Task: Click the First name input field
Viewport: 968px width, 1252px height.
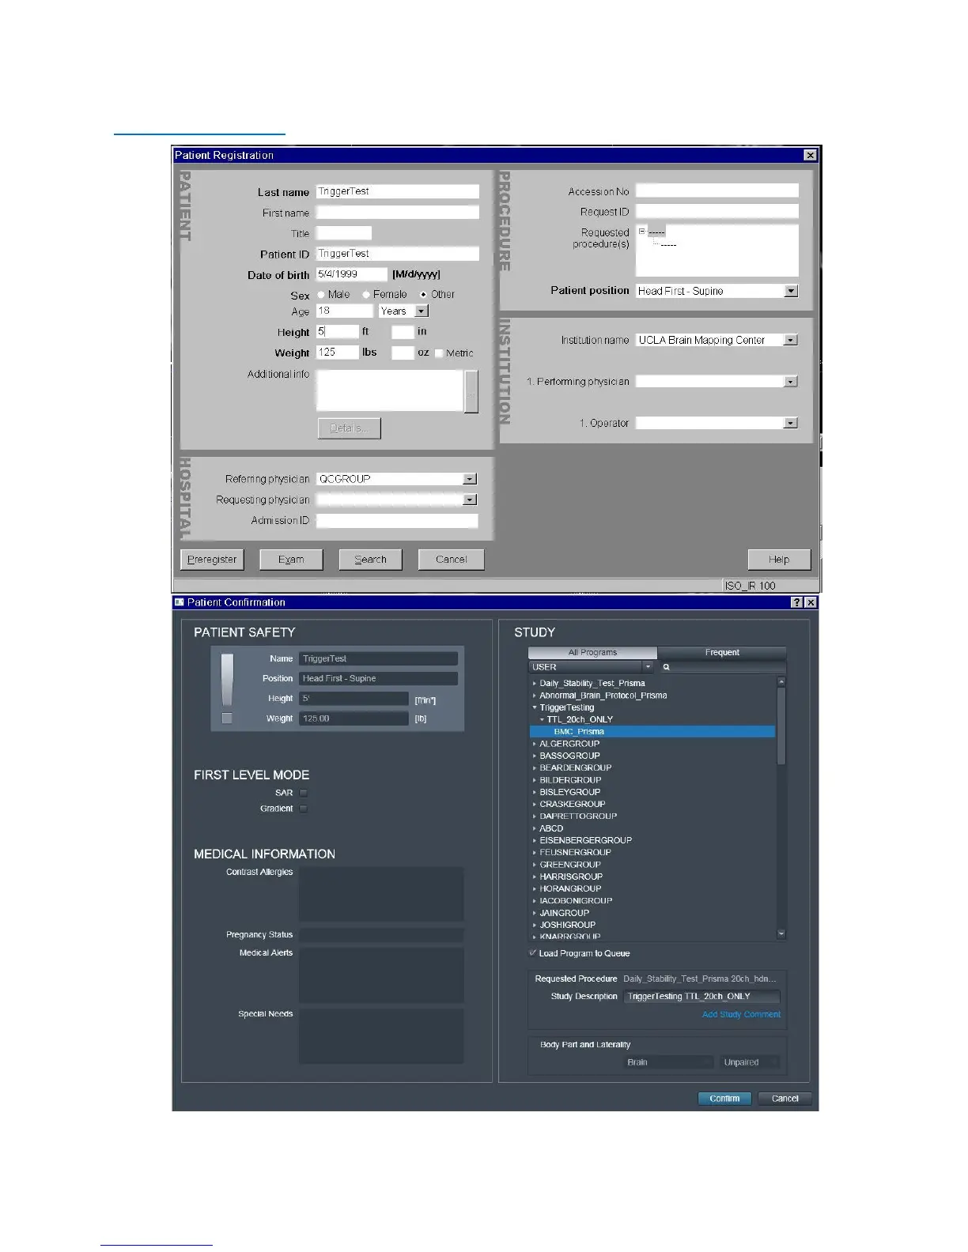Action: pyautogui.click(x=398, y=213)
